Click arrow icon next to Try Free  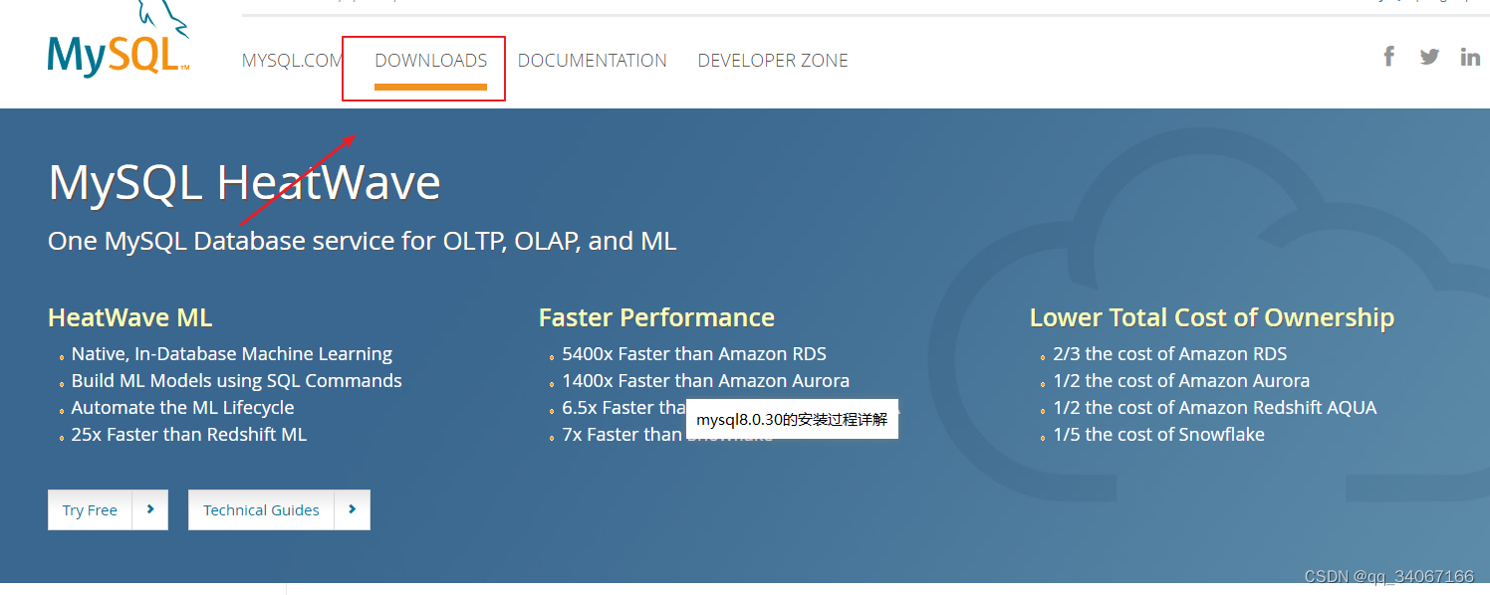tap(150, 509)
